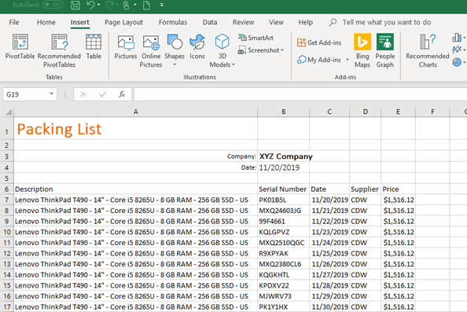Click the Description header cell

(x=135, y=189)
